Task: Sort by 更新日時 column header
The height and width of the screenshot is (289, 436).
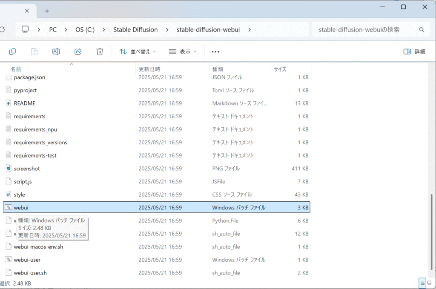Action: (149, 69)
